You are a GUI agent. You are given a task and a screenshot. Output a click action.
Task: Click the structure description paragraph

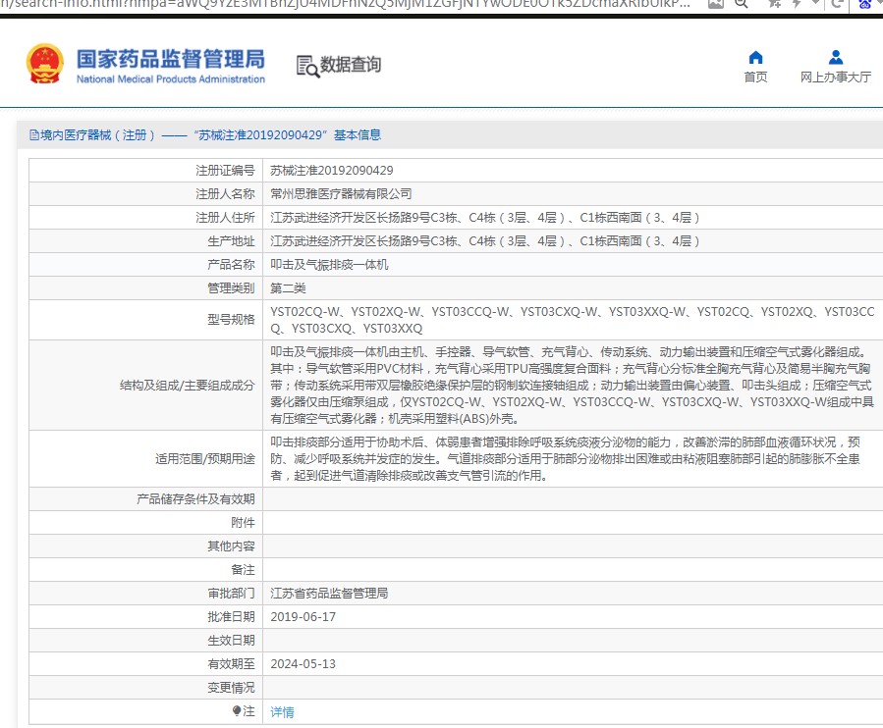click(573, 386)
